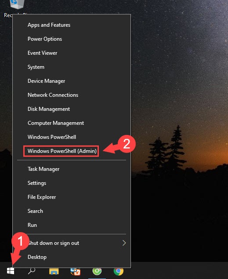
Task: Launch Disk Management
Action: pos(72,109)
